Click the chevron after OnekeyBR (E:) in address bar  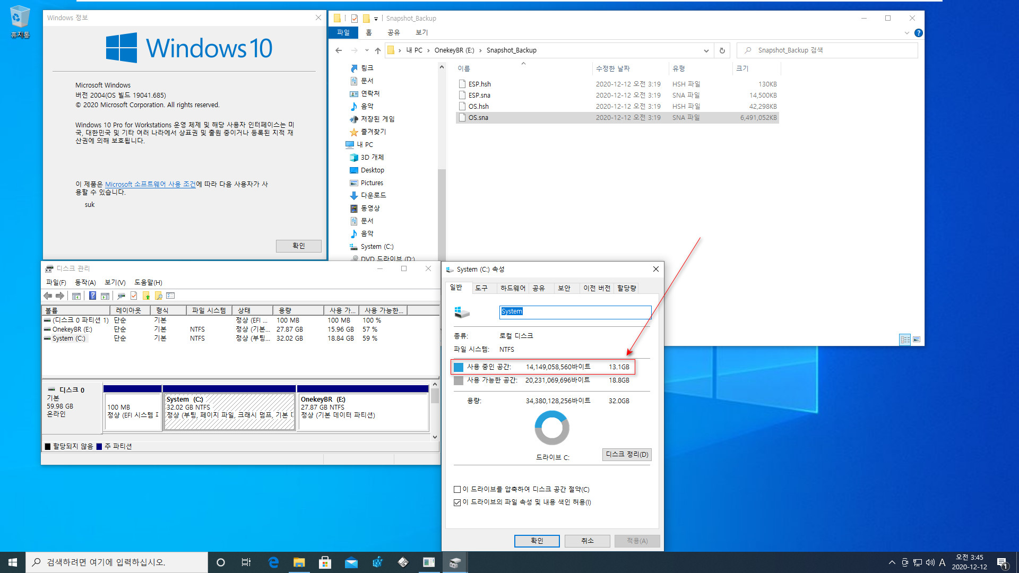pos(480,50)
